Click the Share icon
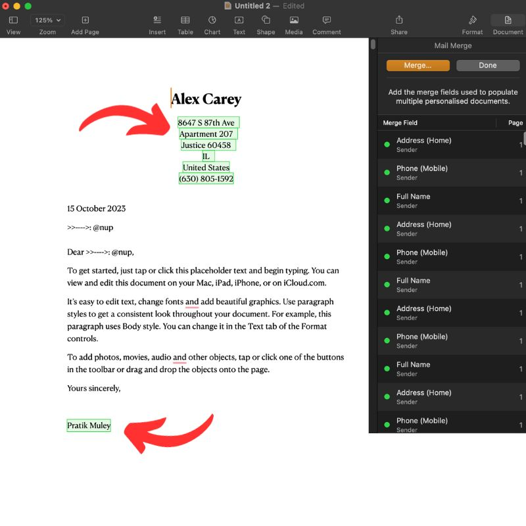The image size is (526, 526). coord(399,20)
